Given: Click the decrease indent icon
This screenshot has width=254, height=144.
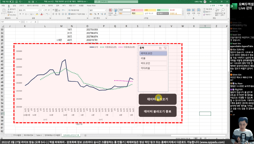Looking at the screenshot, I should point(63,14).
